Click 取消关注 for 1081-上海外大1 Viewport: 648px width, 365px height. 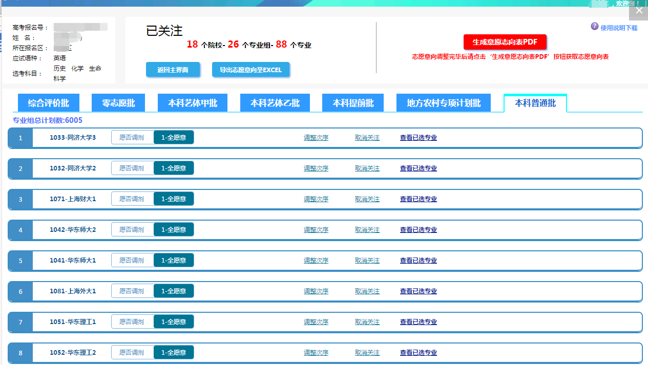(367, 291)
